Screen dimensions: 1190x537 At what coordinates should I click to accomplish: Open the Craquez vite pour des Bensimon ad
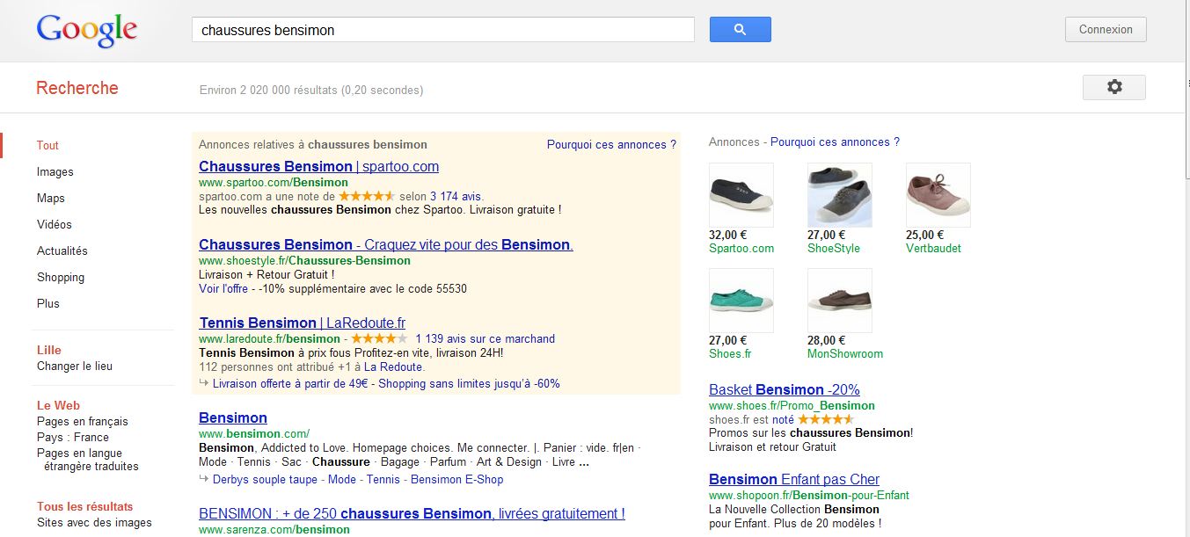coord(386,245)
